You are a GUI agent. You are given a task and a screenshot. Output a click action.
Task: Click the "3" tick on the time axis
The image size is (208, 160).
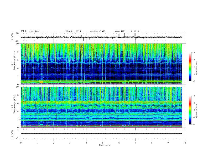[70, 143]
